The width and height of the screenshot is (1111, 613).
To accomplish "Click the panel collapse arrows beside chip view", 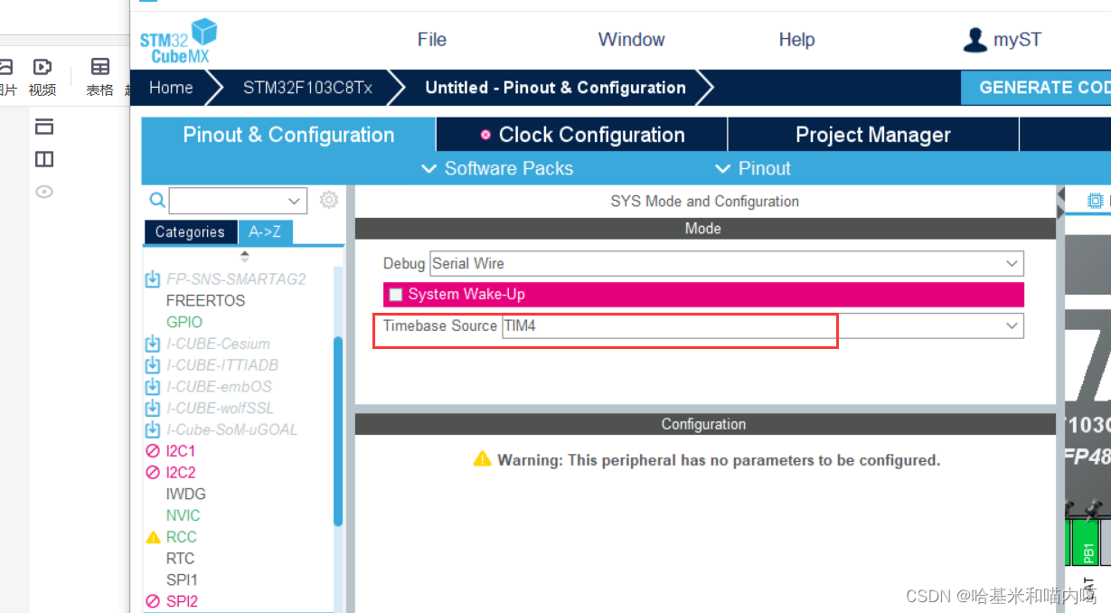I will (1060, 203).
